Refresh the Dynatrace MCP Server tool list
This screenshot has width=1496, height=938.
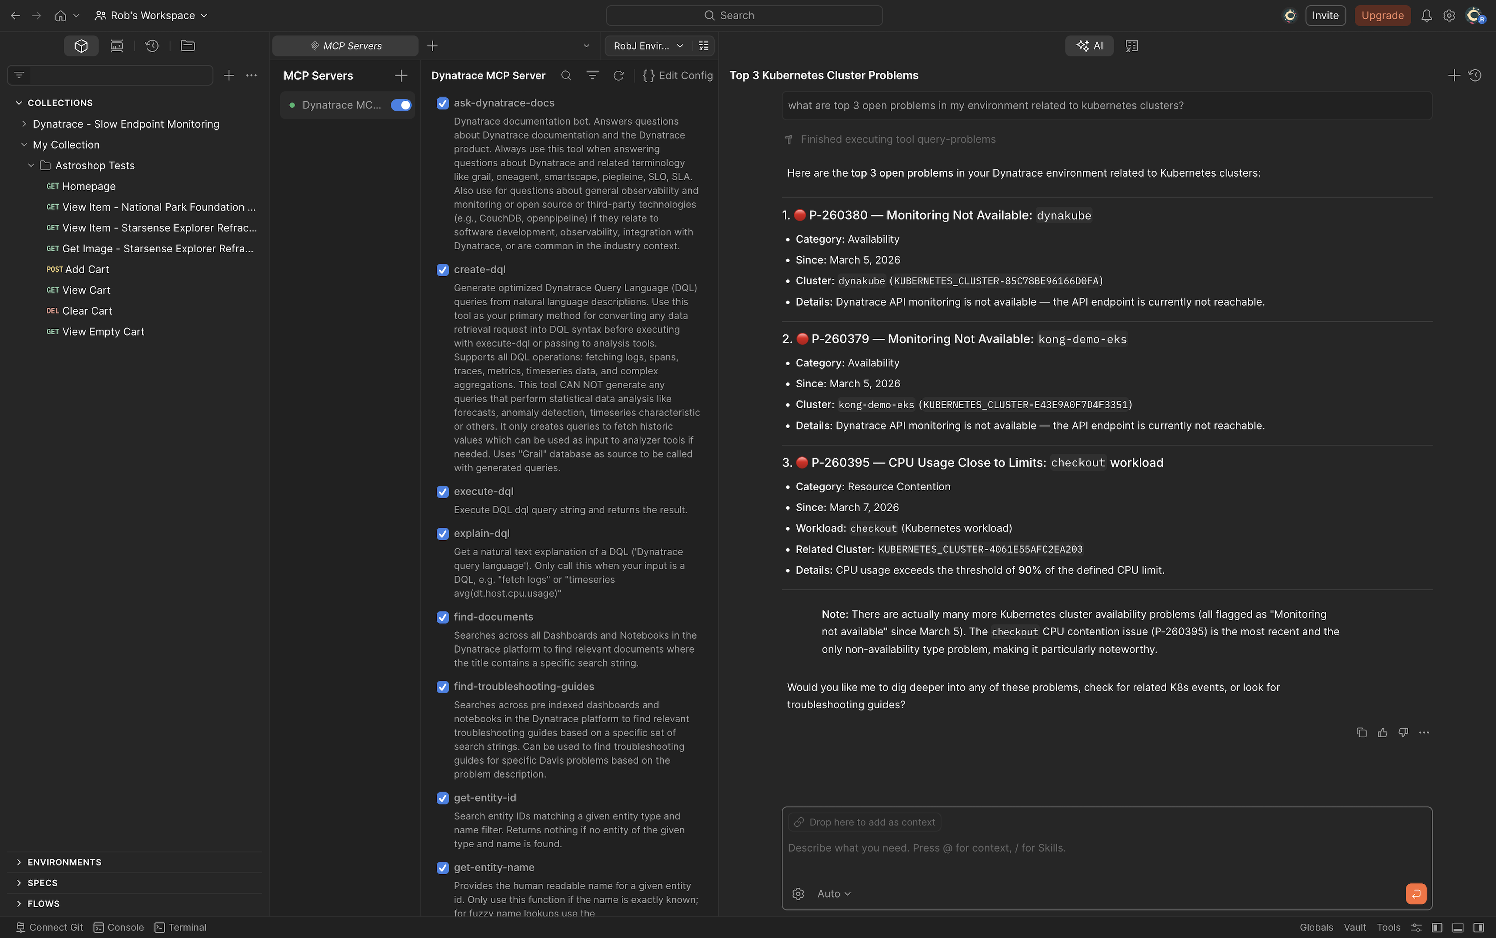[x=619, y=75]
